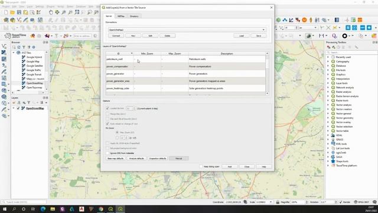Click the Layers panel filter legend icon
Screen dimensions: 378x213
coord(29,102)
